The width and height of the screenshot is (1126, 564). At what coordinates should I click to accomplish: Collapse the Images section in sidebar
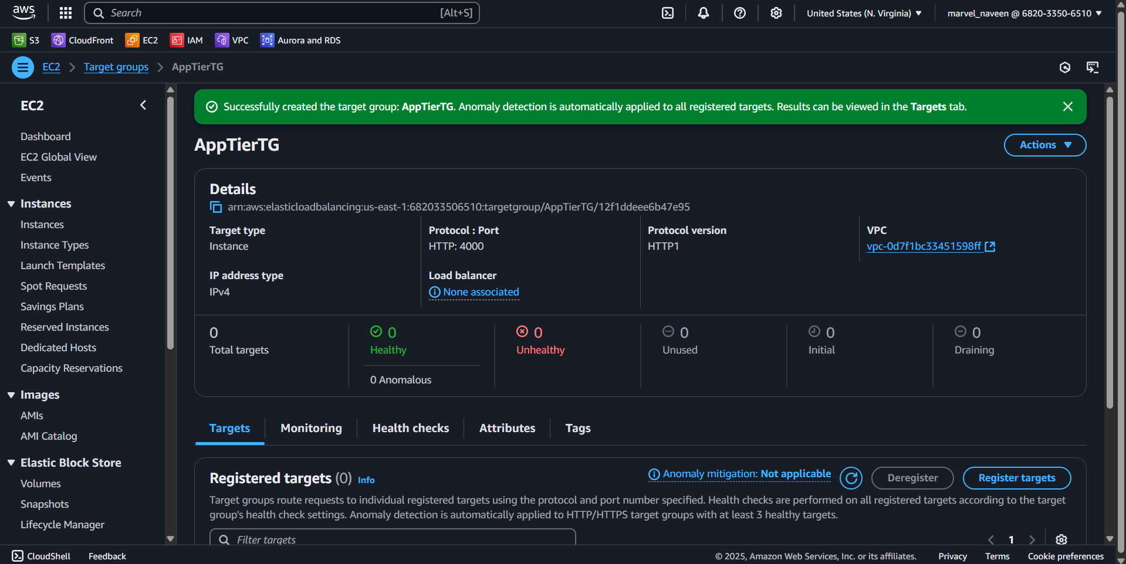11,395
